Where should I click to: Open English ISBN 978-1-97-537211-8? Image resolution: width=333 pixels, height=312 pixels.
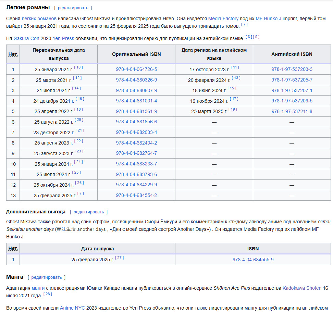point(292,111)
